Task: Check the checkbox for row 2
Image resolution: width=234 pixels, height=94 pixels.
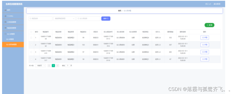Action: point(31,45)
